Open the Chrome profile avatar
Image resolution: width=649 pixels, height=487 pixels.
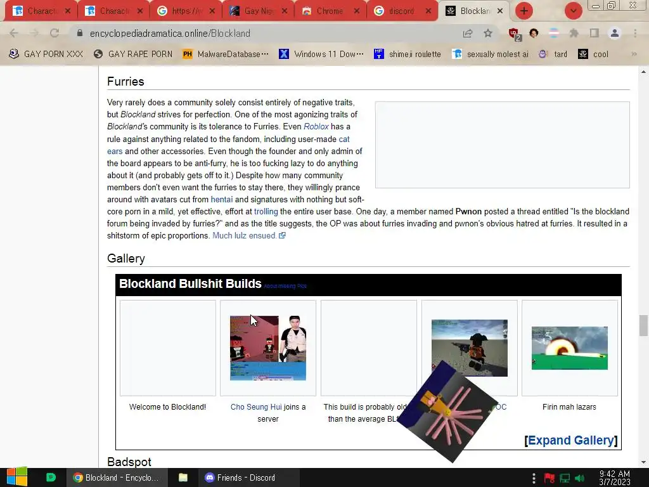[615, 33]
